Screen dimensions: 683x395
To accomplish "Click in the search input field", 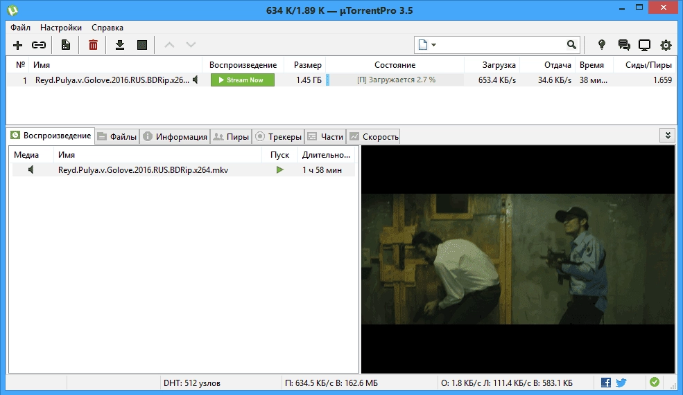I will (501, 45).
